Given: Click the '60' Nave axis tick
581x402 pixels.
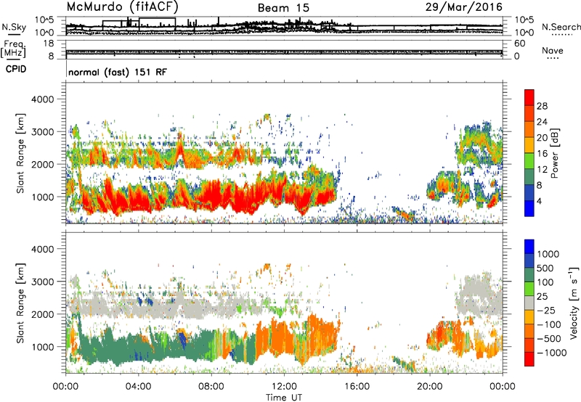Looking at the screenshot, I should (x=519, y=44).
